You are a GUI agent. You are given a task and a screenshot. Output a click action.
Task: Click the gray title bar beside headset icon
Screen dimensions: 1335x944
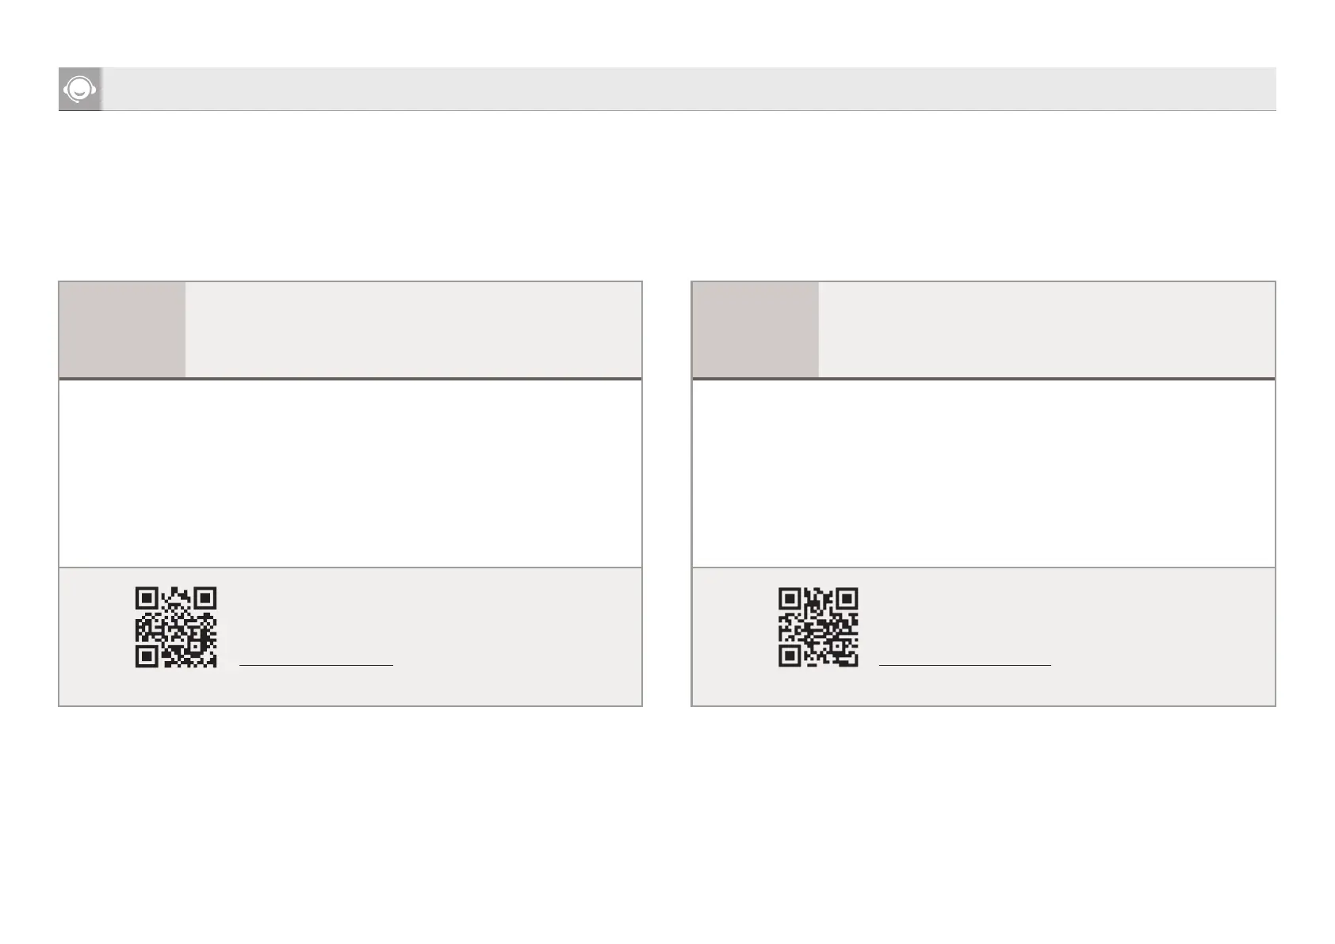coord(688,89)
